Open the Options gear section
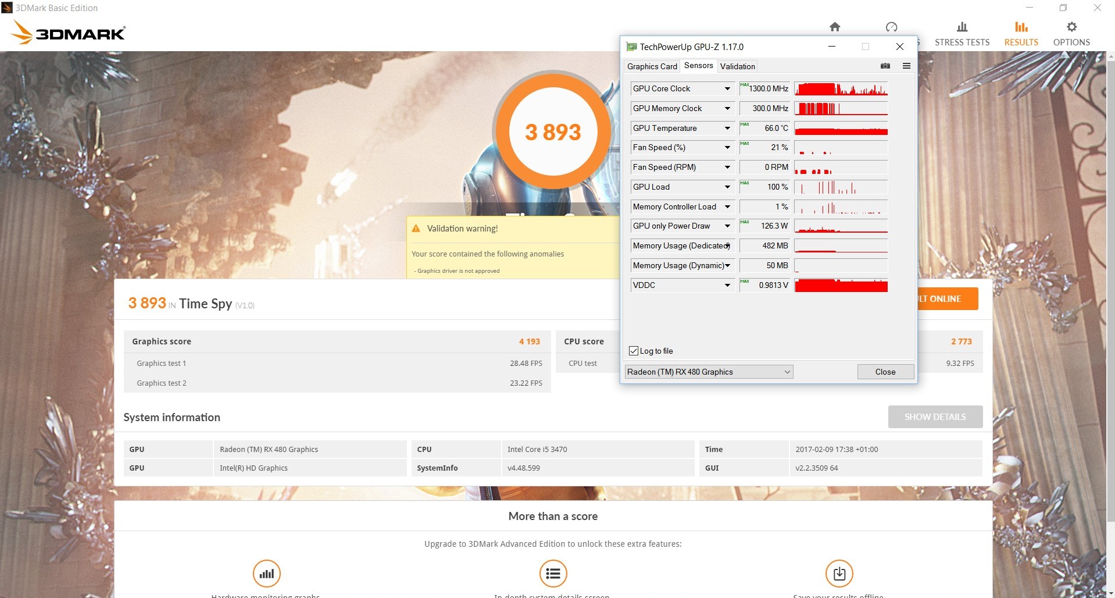The height and width of the screenshot is (598, 1115). tap(1071, 34)
